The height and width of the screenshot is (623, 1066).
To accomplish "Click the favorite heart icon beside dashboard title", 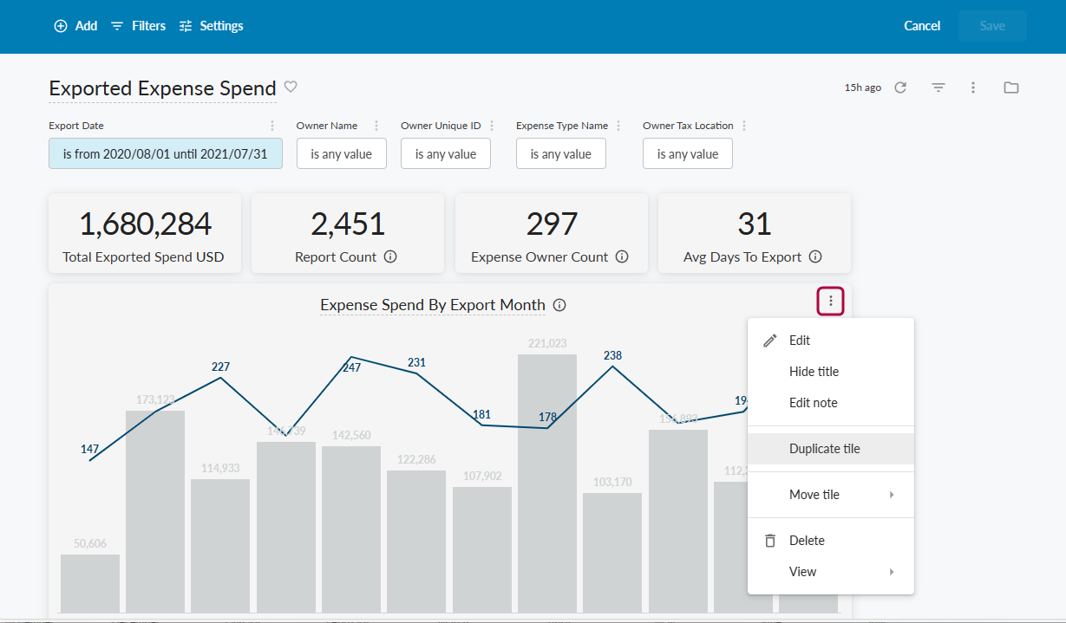I will (291, 87).
